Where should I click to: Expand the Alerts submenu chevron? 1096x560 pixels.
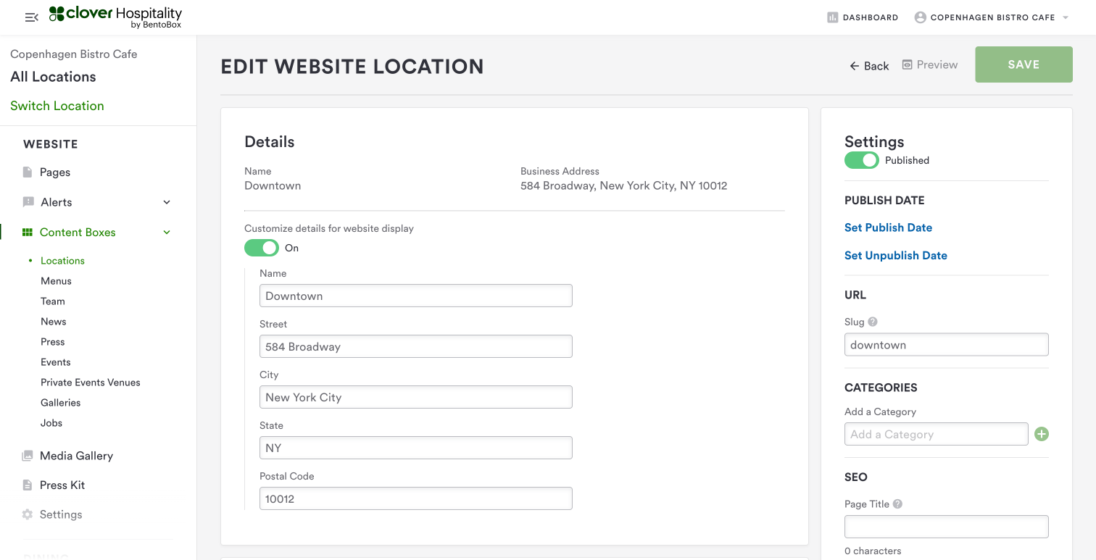[x=167, y=202]
